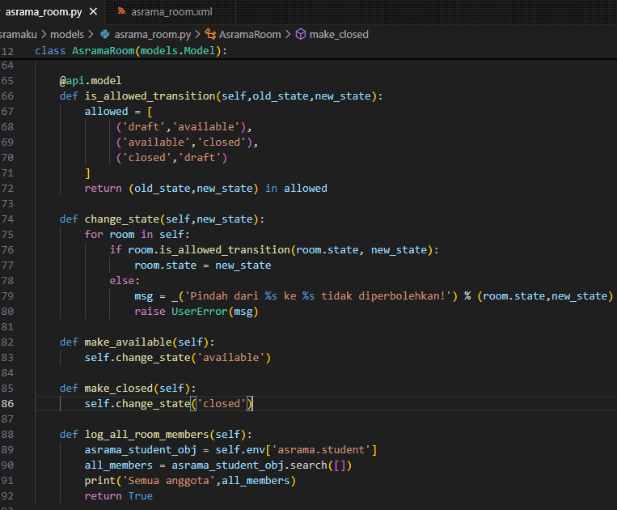Click the ('available','closed') tuple line
This screenshot has height=510, width=617.
(187, 142)
